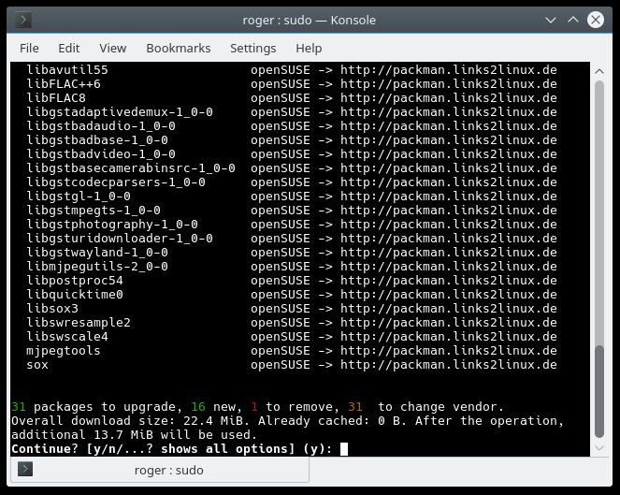Click the sox package name

pos(37,365)
